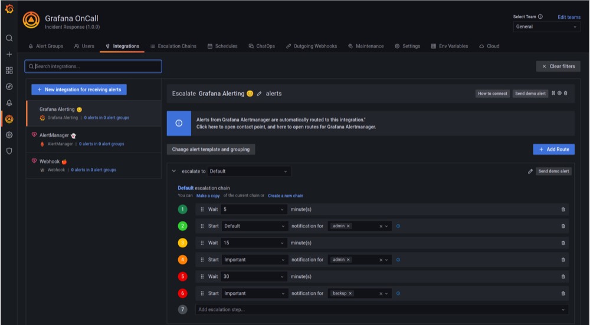Open Add escalation step dropdown
Screen dimensions: 590x325
pyautogui.click(x=382, y=310)
